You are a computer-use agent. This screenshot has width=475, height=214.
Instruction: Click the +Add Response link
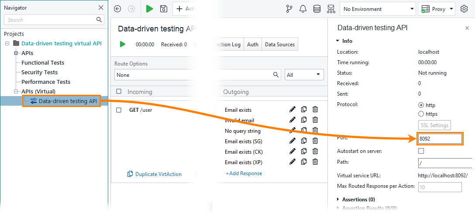(x=244, y=173)
